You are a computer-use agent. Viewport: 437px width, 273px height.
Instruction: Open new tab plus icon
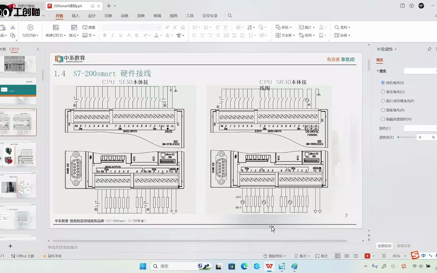(x=109, y=6)
